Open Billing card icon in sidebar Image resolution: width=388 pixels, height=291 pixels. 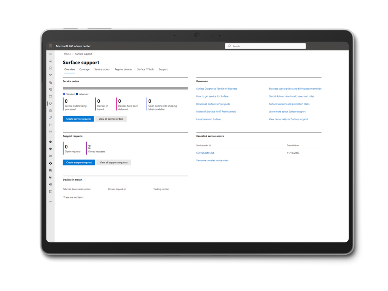click(50, 97)
